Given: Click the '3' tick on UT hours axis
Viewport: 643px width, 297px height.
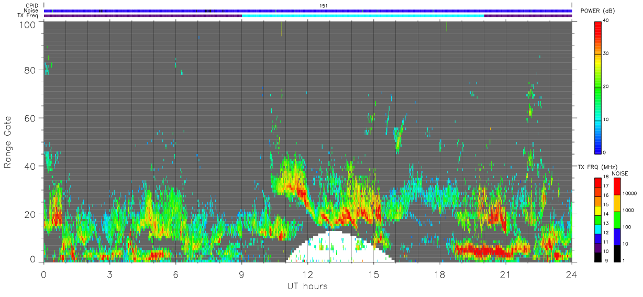Looking at the screenshot, I should 109,274.
